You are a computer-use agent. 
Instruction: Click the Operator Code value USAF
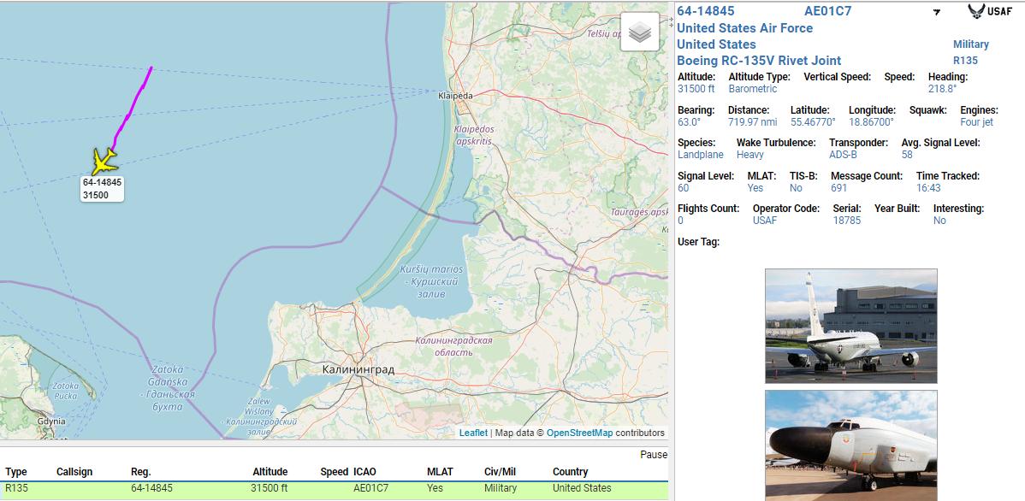[765, 221]
